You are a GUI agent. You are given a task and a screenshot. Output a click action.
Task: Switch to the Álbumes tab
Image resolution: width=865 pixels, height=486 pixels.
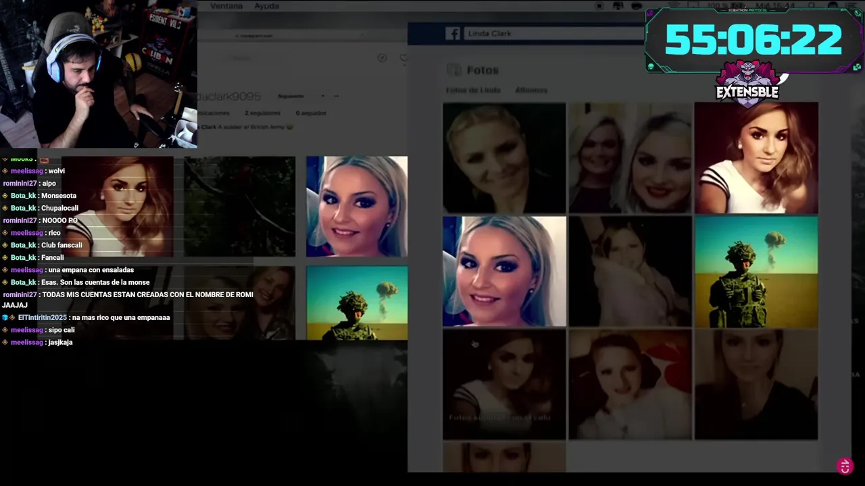point(531,90)
